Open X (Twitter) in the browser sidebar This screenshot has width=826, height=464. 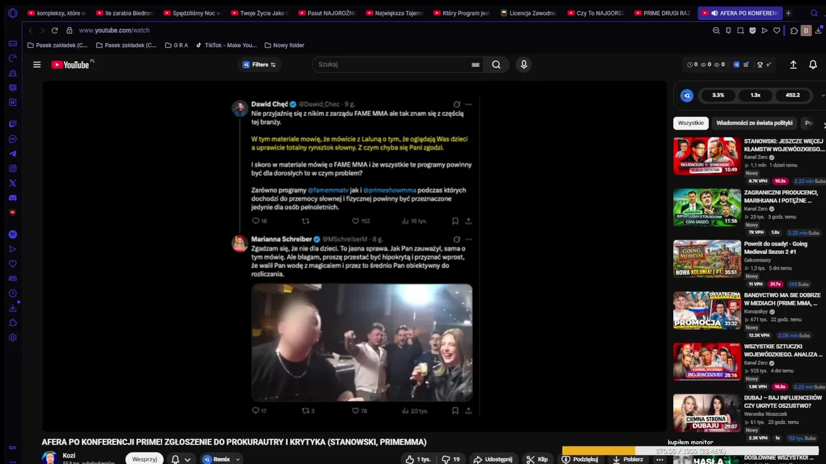pyautogui.click(x=12, y=183)
